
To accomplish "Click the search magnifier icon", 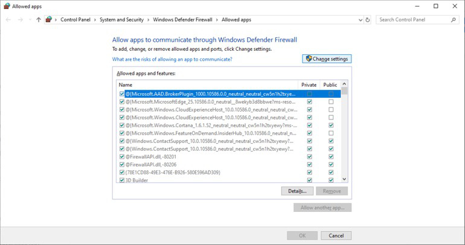I will pos(453,20).
